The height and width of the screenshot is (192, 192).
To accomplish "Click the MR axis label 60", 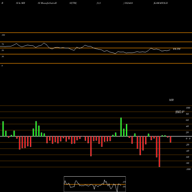I will (187, 120).
